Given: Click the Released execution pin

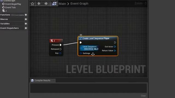Looking at the screenshot, I should (x=60, y=49).
